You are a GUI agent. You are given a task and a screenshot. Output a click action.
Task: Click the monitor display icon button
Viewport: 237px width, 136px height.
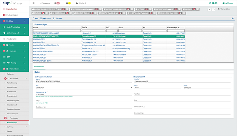214,10
